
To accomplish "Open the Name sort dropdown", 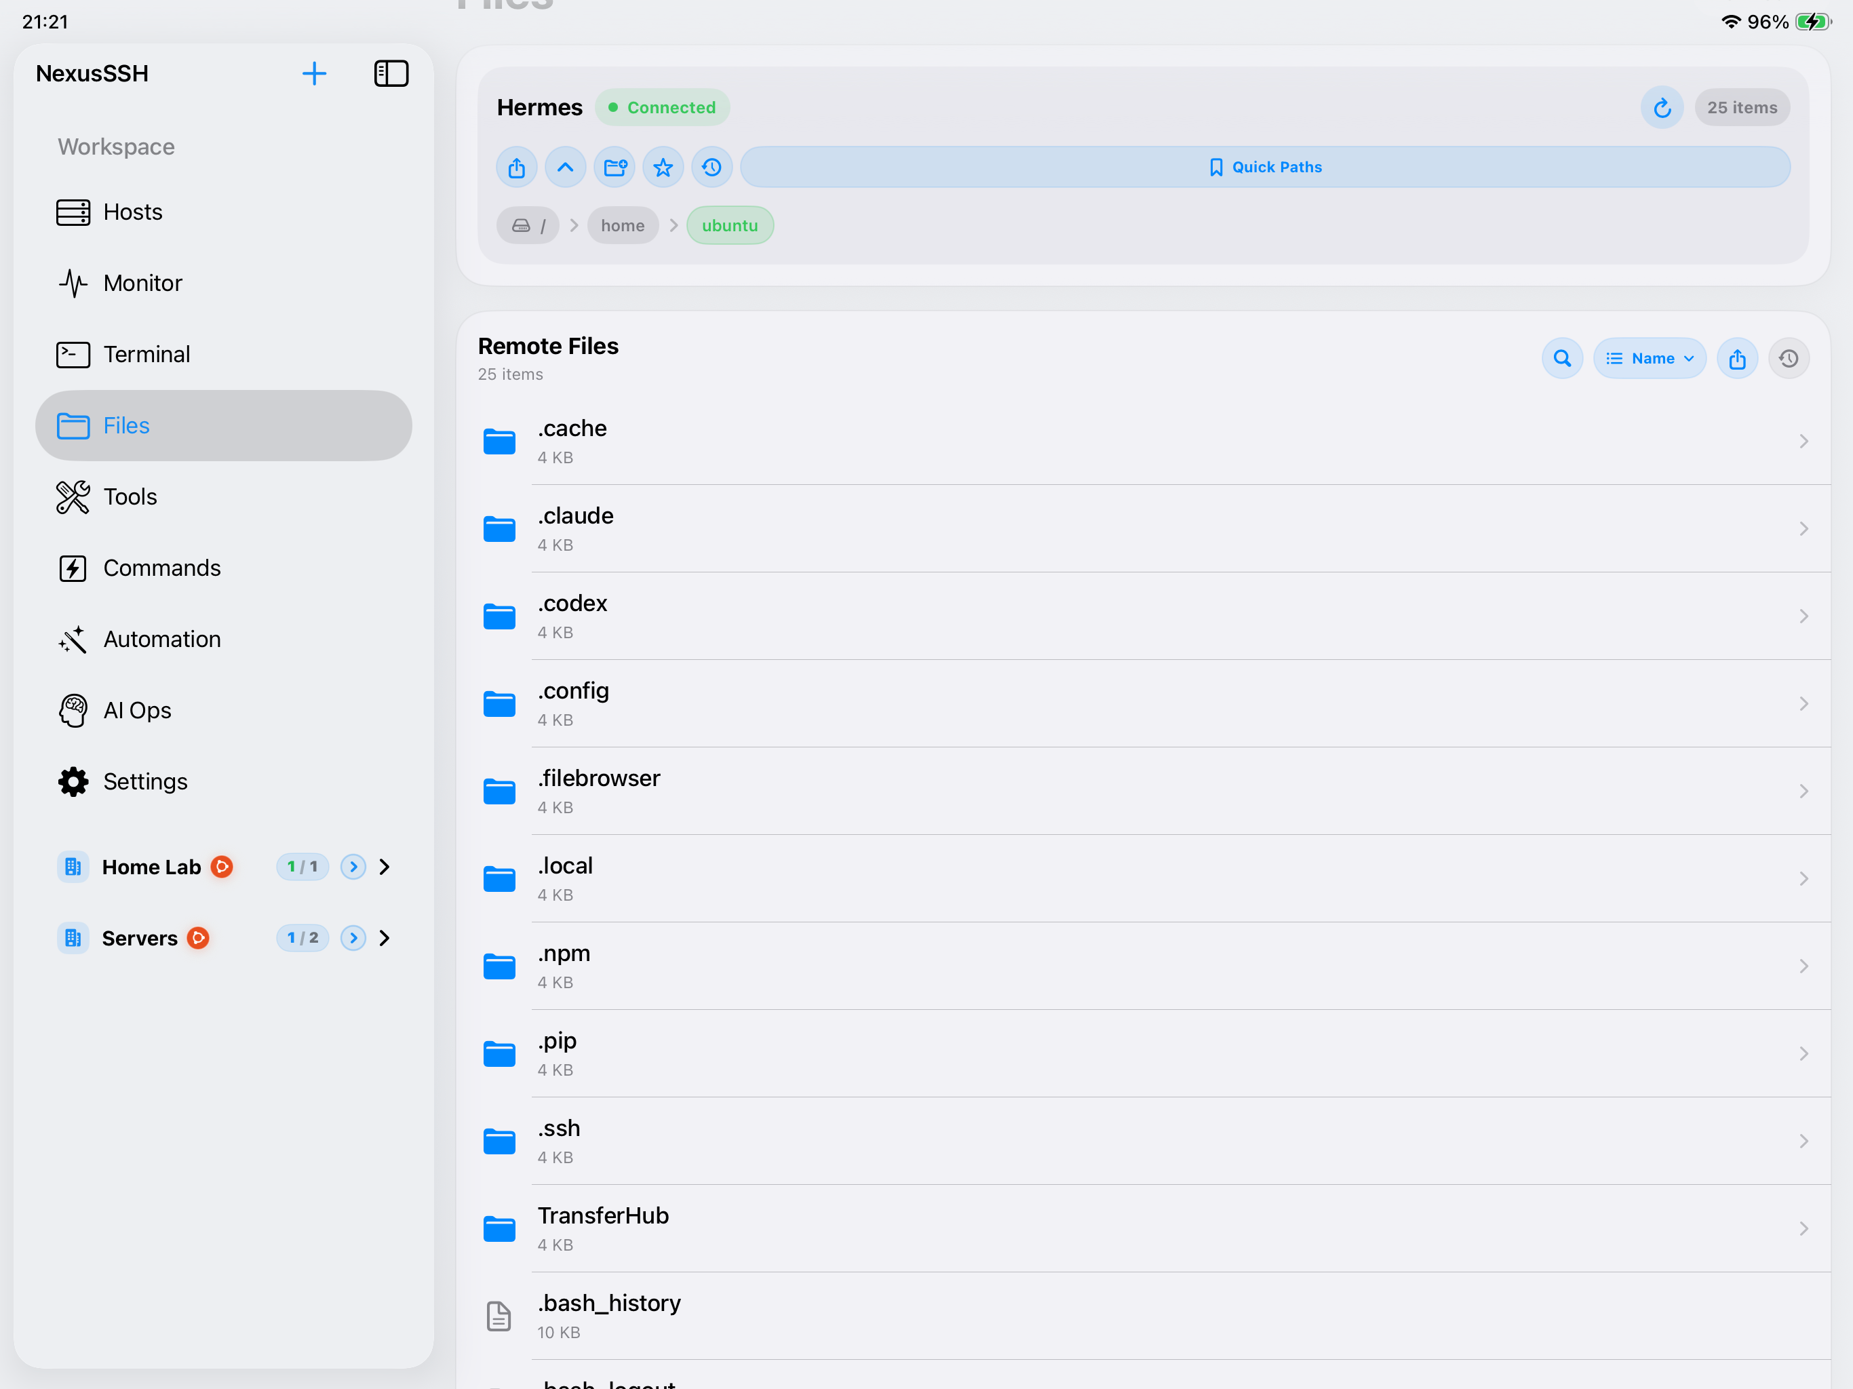I will (x=1650, y=359).
